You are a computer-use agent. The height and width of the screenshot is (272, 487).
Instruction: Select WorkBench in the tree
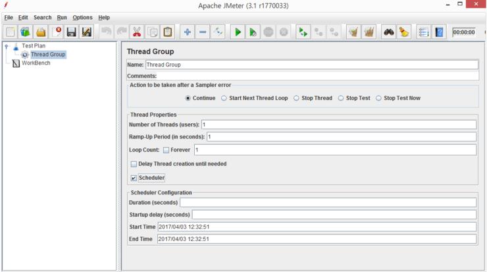tap(36, 63)
